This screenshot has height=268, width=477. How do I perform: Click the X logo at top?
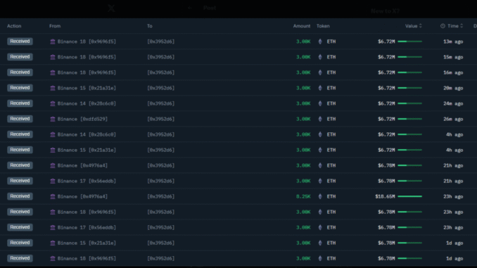[111, 8]
